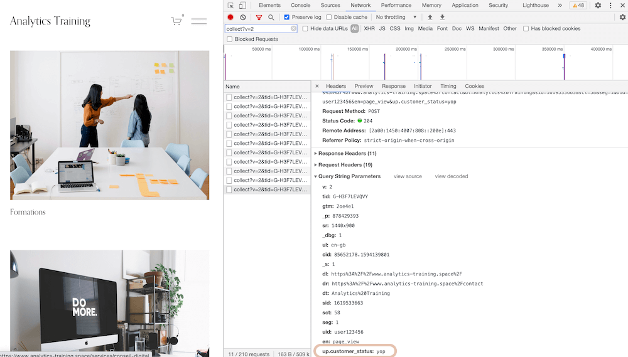The image size is (628, 357).
Task: Open network settings gear icon
Action: click(622, 17)
